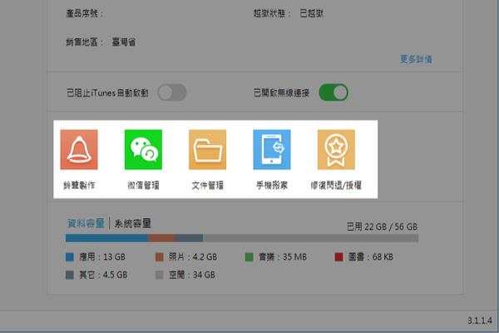The image size is (499, 333).
Task: Click the light grey free space (空閒) swatch
Action: (x=160, y=275)
